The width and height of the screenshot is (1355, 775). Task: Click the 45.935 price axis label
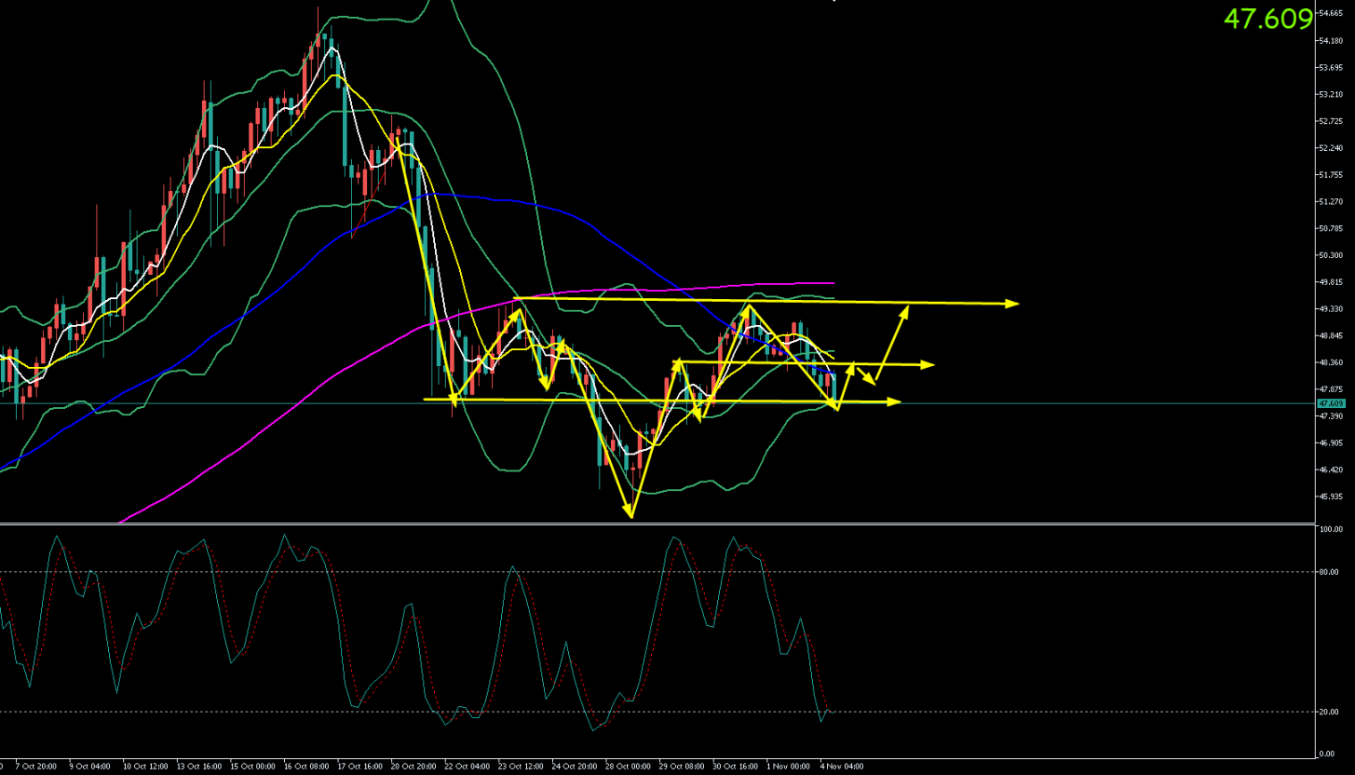[1329, 496]
